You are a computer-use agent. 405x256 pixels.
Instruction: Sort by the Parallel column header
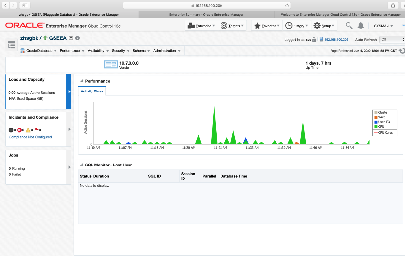(x=209, y=176)
